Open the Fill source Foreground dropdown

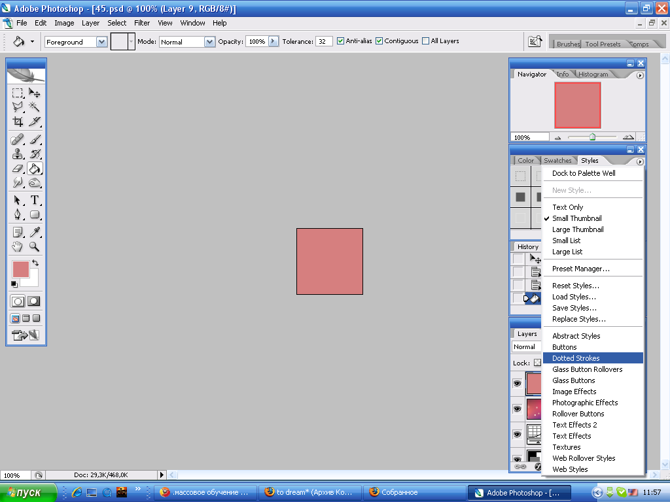[x=101, y=42]
